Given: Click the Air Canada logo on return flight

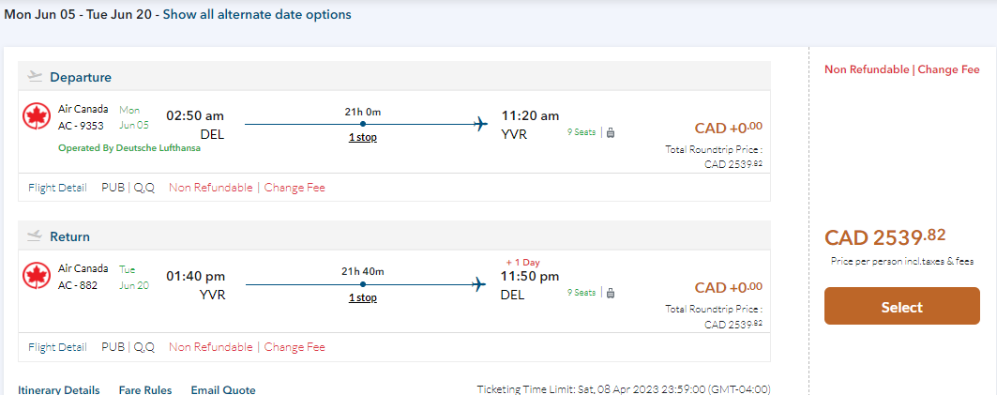Looking at the screenshot, I should point(36,276).
